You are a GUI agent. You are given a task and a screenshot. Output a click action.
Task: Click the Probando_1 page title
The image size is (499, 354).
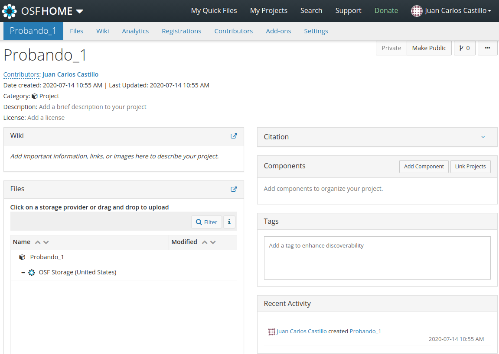pos(45,55)
